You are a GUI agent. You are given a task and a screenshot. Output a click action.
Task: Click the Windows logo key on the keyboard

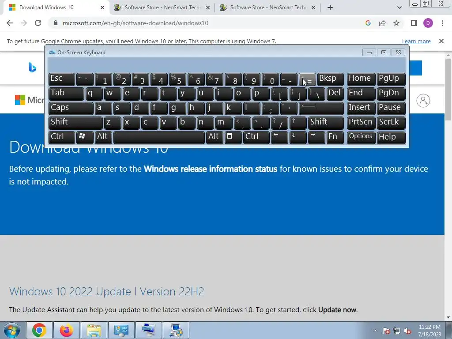85,137
